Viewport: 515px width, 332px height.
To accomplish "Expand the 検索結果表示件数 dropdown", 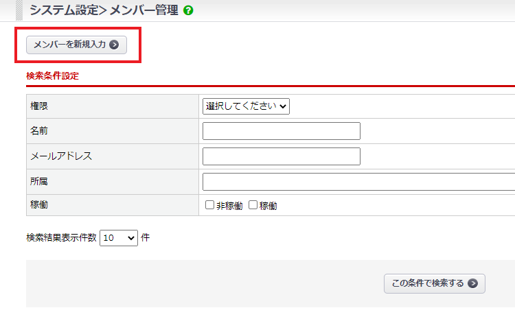I will click(x=119, y=238).
